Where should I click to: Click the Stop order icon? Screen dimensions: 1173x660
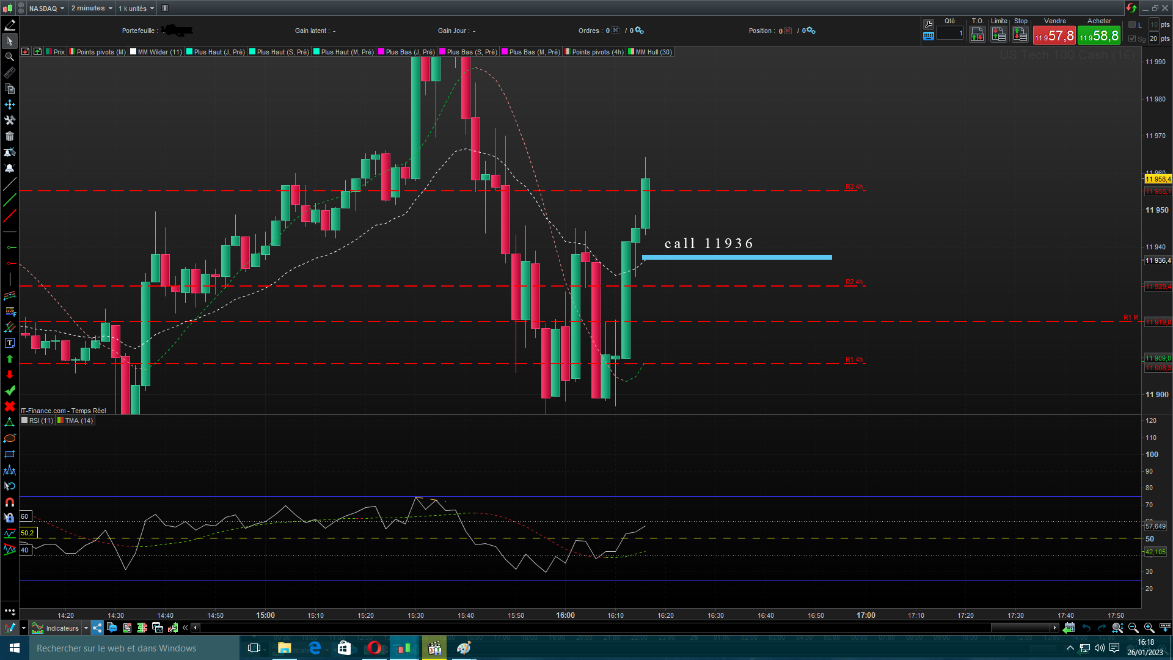tap(1020, 35)
